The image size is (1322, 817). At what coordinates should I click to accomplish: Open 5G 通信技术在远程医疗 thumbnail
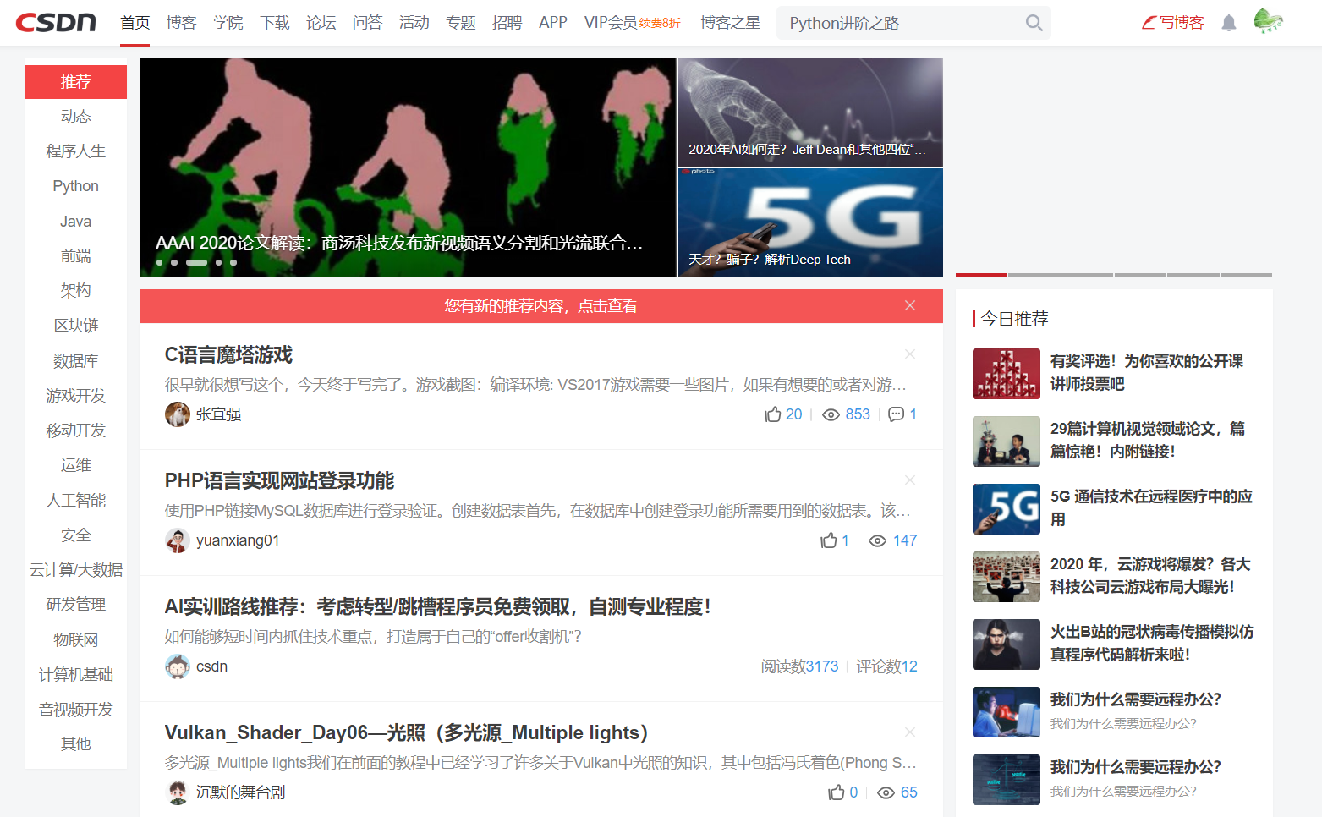pos(1007,509)
